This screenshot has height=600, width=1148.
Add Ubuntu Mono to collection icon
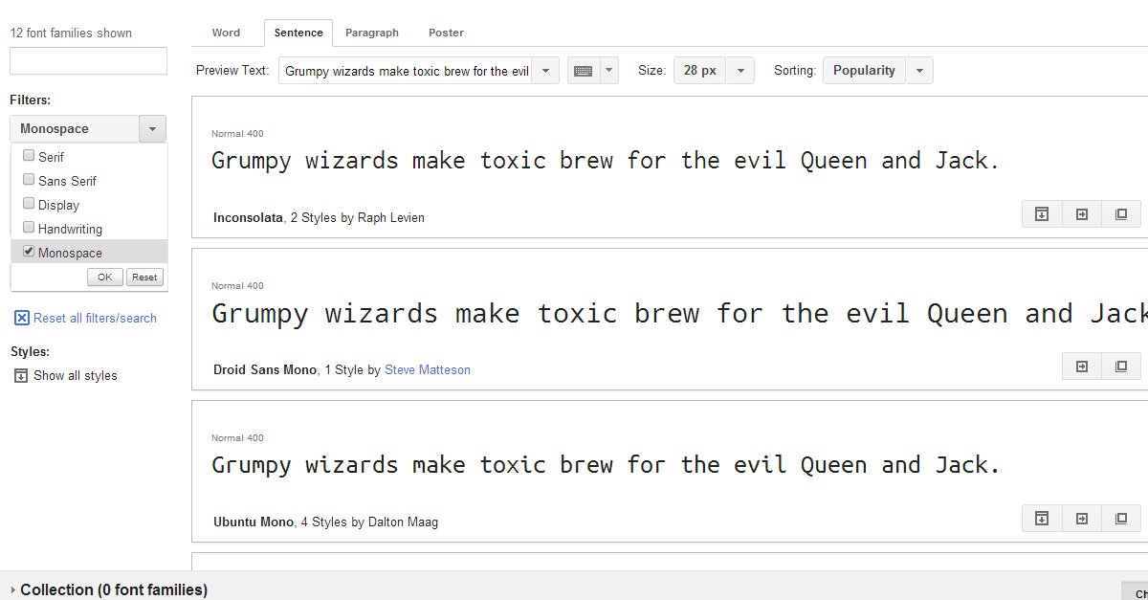click(1121, 519)
